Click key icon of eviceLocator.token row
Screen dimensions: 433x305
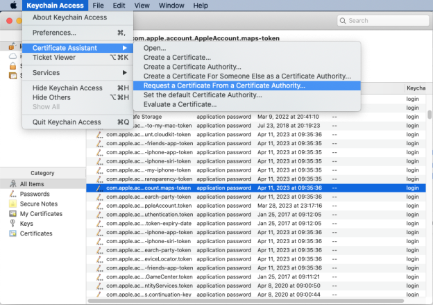click(99, 259)
